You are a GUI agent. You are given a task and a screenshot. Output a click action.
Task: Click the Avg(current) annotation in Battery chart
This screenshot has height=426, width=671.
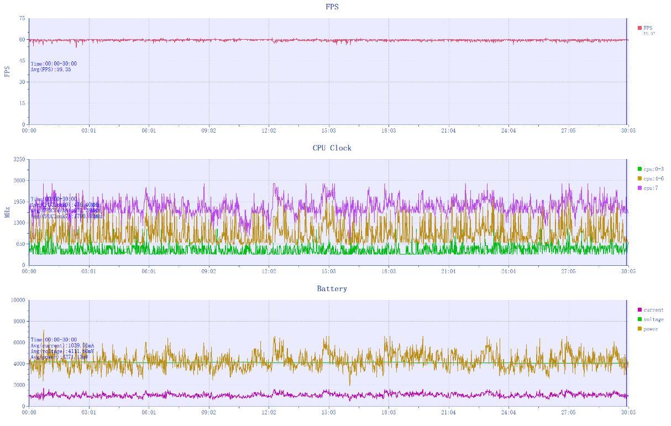[x=62, y=346]
